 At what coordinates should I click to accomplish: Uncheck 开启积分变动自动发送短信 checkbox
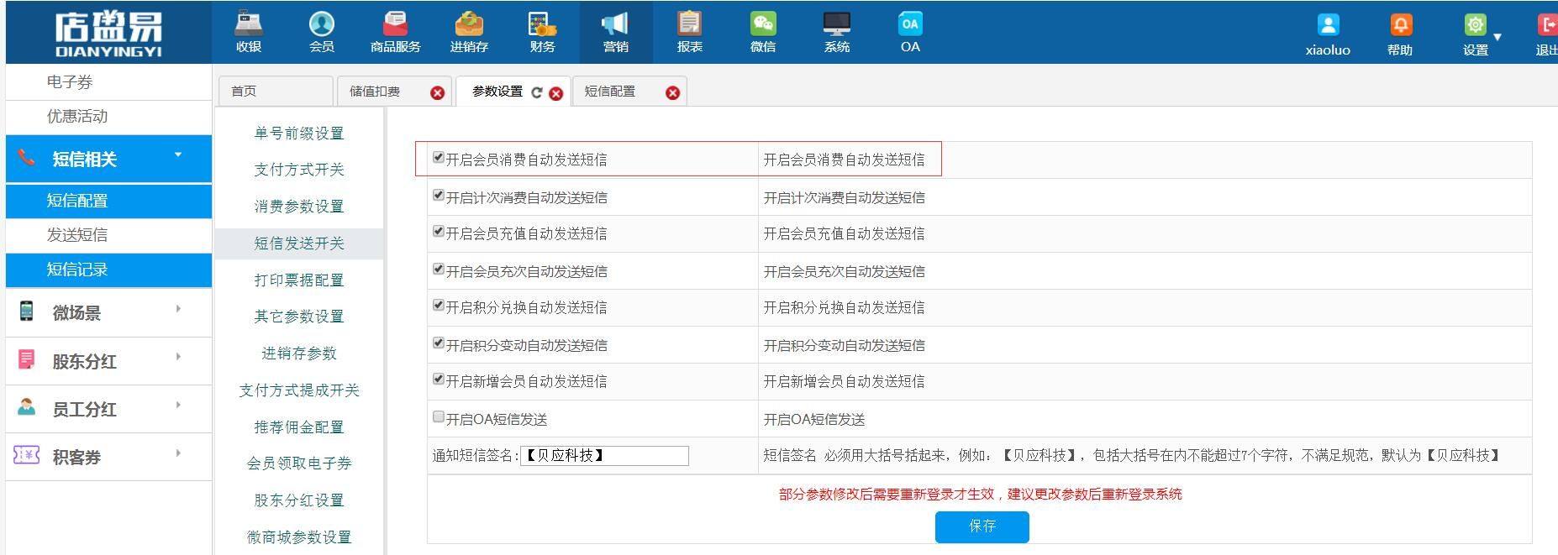coord(438,343)
